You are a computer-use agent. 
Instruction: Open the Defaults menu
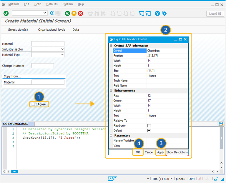pos(52,4)
